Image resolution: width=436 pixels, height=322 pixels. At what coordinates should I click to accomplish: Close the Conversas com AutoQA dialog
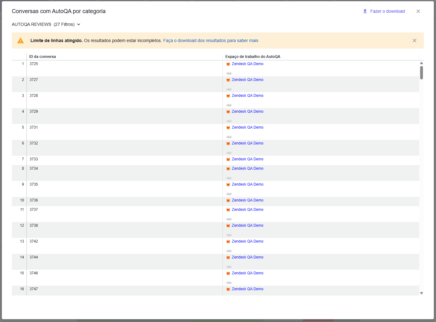coord(418,11)
